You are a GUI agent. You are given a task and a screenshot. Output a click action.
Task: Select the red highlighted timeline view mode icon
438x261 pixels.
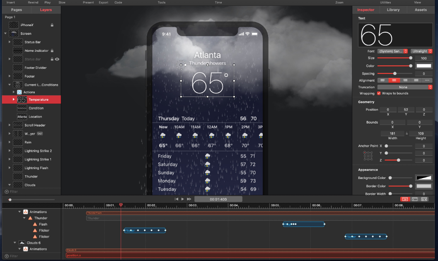coord(405,199)
